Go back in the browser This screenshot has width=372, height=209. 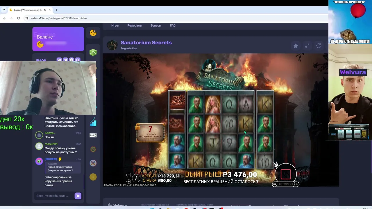pyautogui.click(x=4, y=18)
